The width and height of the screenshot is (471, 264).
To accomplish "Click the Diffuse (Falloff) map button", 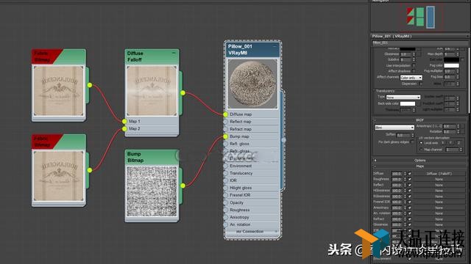I will coord(439,174).
